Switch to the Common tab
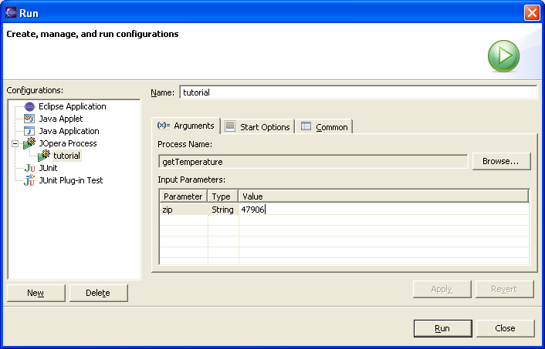This screenshot has width=545, height=349. [324, 126]
